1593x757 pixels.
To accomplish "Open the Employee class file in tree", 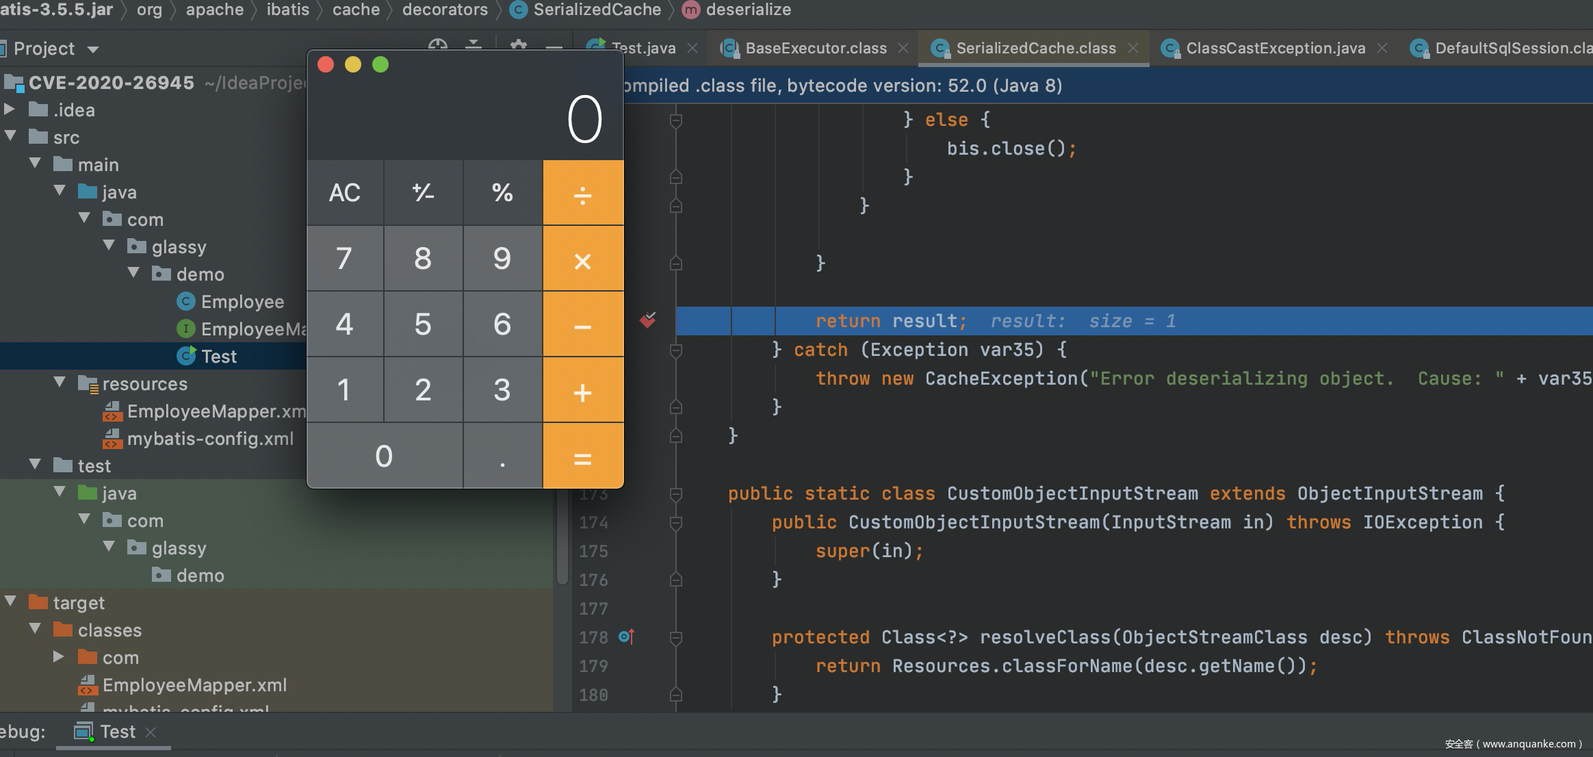I will pyautogui.click(x=242, y=302).
